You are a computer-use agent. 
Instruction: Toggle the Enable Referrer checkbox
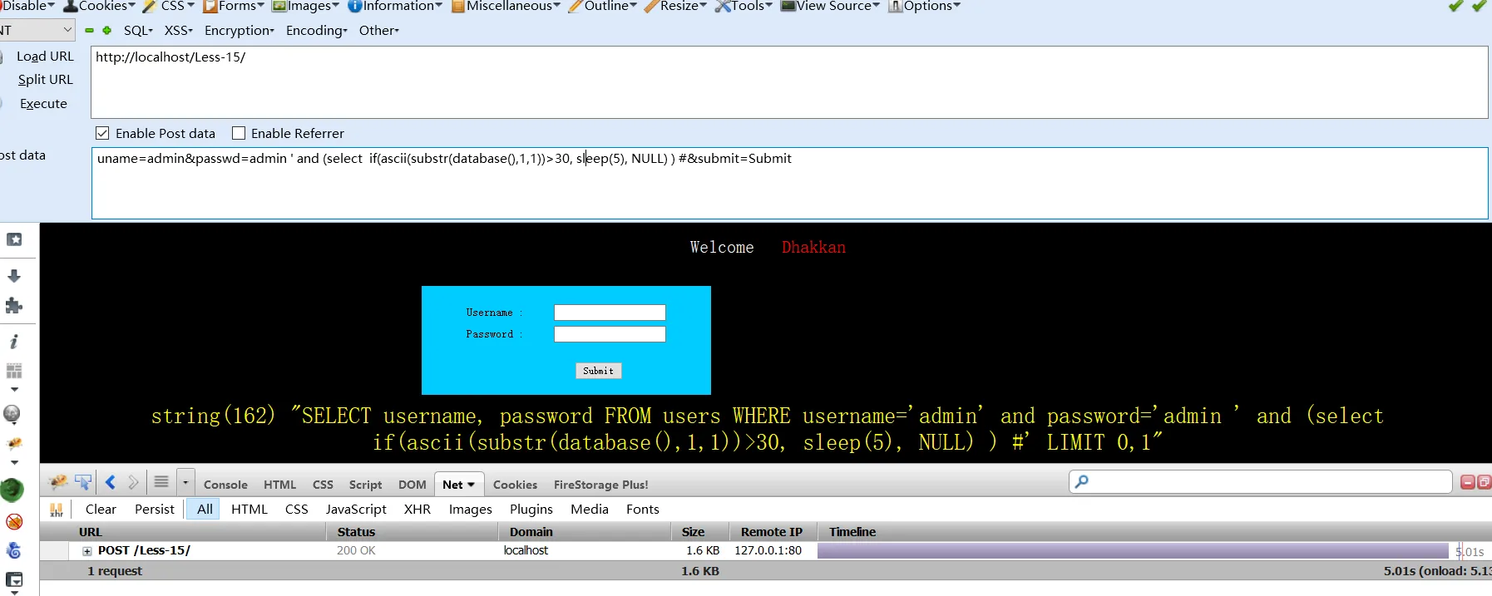[239, 133]
